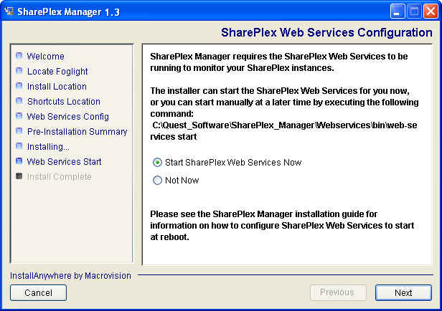Viewport: 442px width, 311px height.
Task: Choose the Not Now radio option
Action: [157, 180]
